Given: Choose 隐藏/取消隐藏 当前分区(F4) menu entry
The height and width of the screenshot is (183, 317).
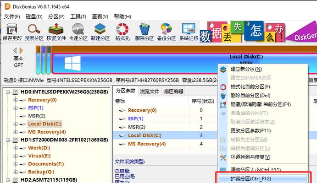Looking at the screenshot, I should coord(262,104).
